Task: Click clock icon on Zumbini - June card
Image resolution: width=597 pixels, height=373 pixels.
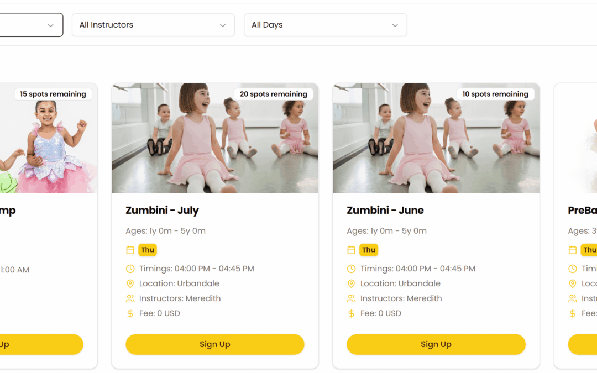Action: [352, 269]
